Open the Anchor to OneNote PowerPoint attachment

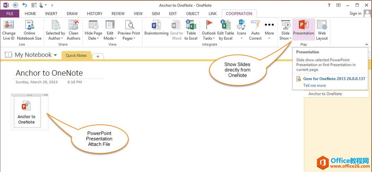[x=26, y=111]
